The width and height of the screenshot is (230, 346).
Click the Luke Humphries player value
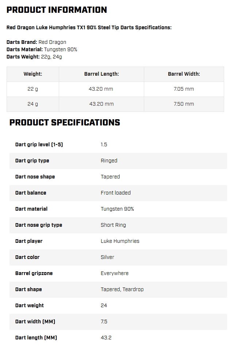[x=120, y=241]
